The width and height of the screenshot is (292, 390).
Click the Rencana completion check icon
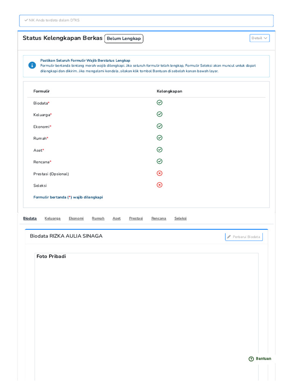[160, 161]
